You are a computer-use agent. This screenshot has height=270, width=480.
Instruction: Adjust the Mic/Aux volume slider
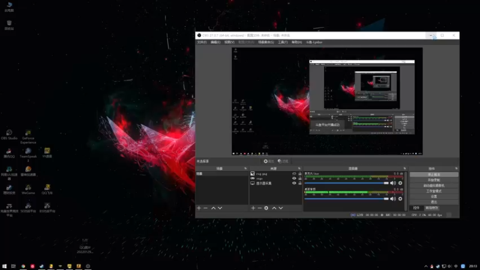pos(347,183)
